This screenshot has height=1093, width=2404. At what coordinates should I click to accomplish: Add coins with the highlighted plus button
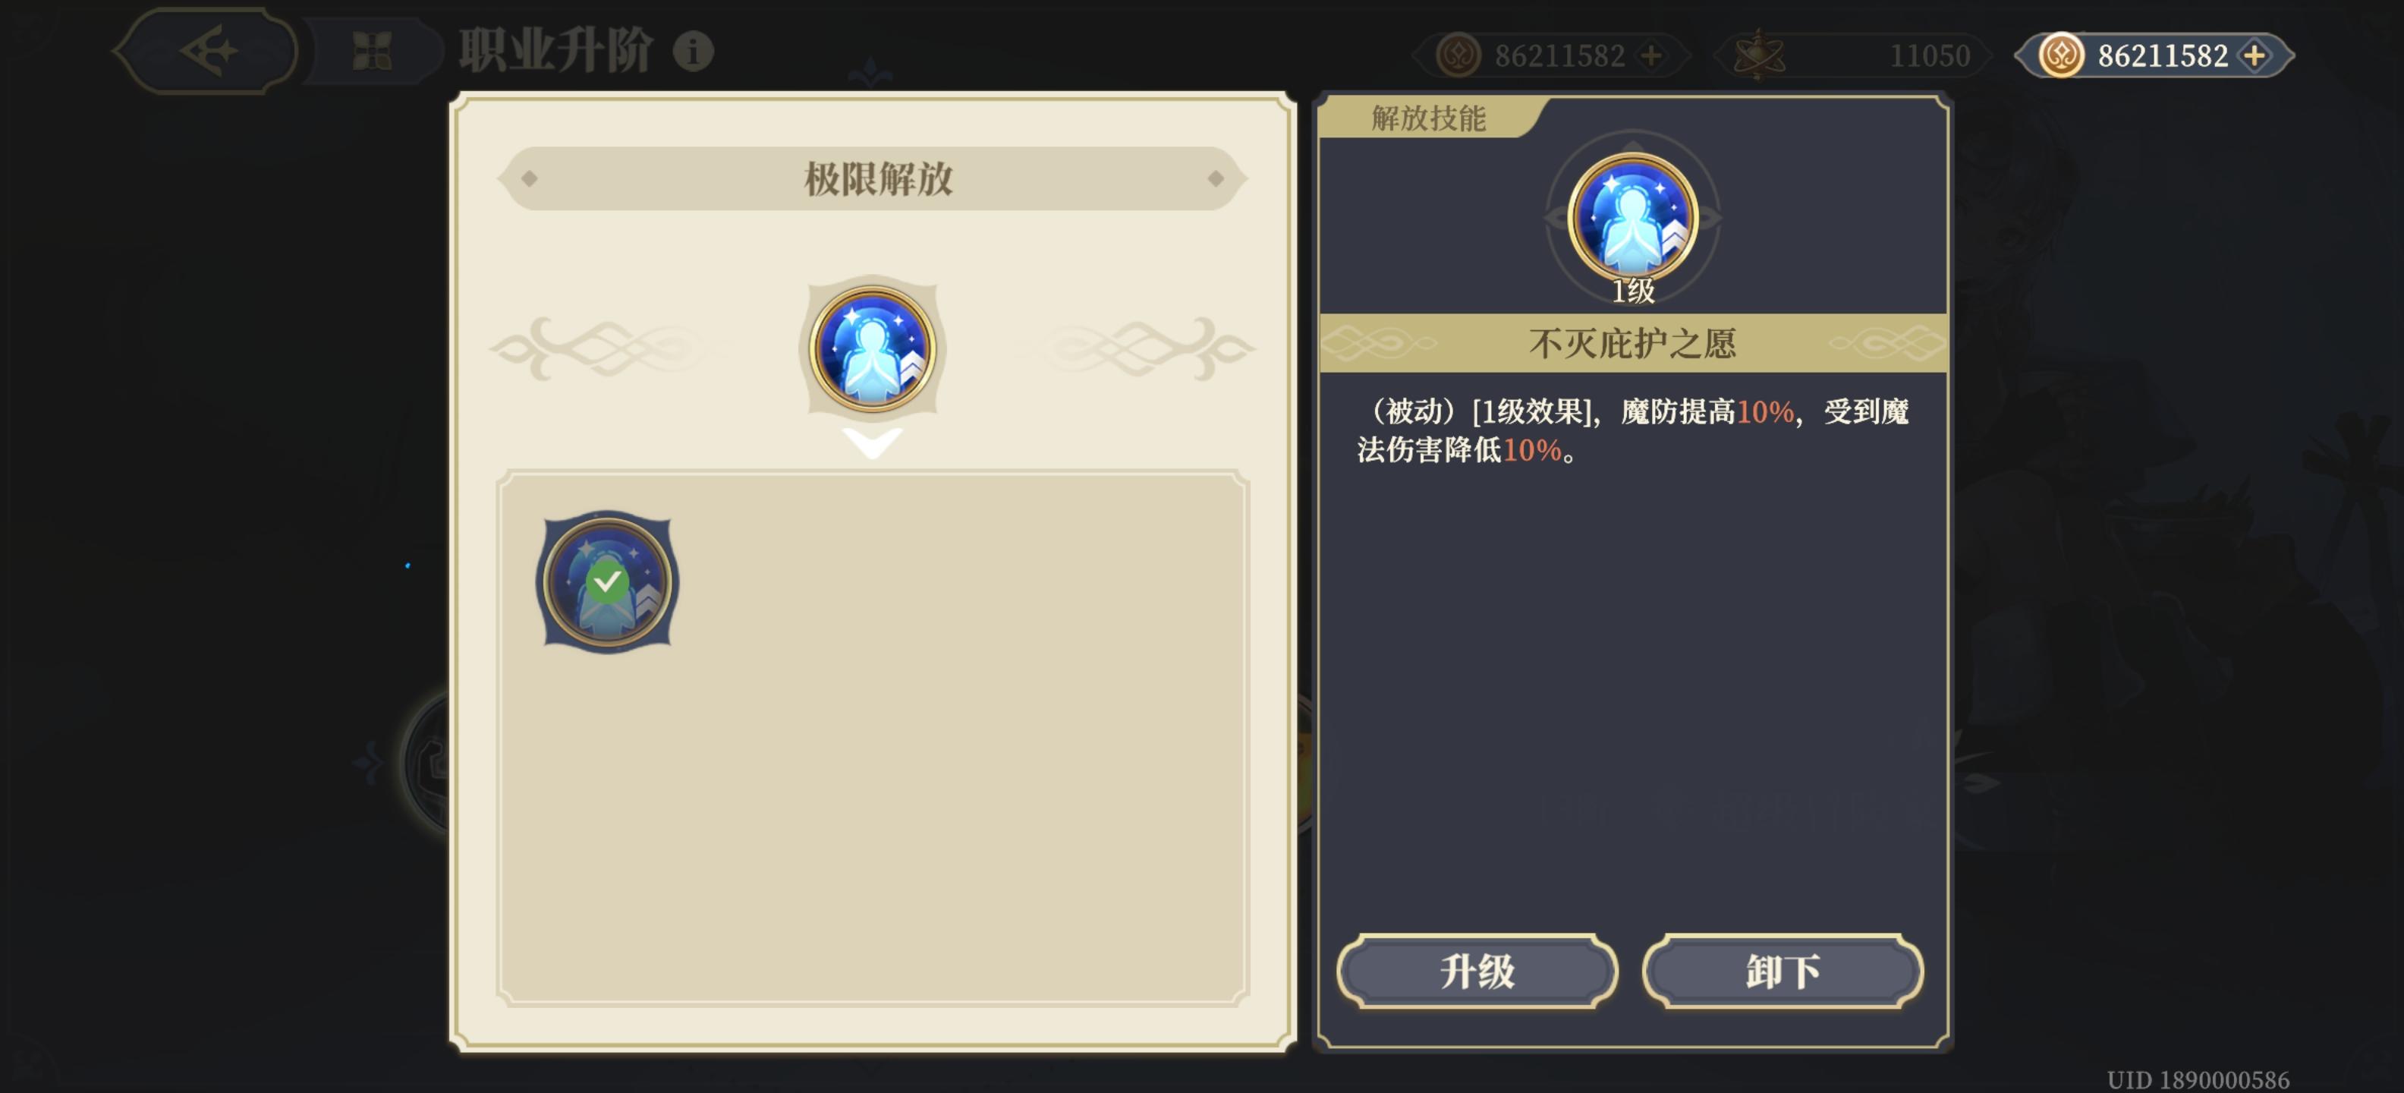[2255, 55]
